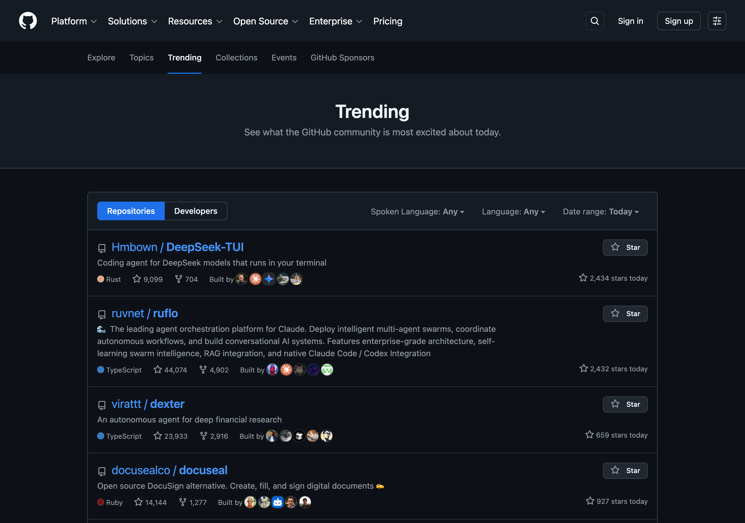This screenshot has height=523, width=745.
Task: Click '2,434 stars today' text
Action: (613, 278)
